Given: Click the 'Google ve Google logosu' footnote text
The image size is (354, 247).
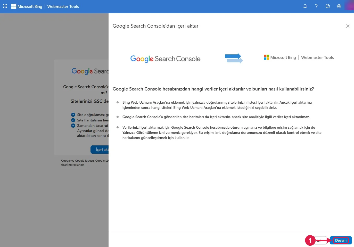Looking at the screenshot, I should pos(85,163).
